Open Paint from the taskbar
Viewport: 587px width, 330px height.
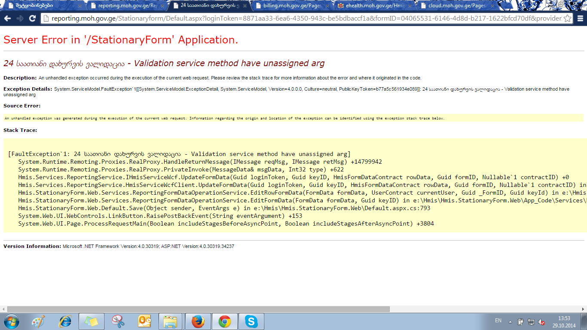tap(39, 321)
